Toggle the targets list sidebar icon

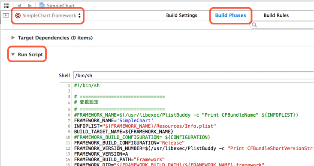(6, 15)
